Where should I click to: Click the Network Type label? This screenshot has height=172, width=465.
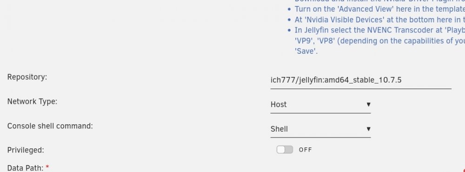pyautogui.click(x=32, y=102)
